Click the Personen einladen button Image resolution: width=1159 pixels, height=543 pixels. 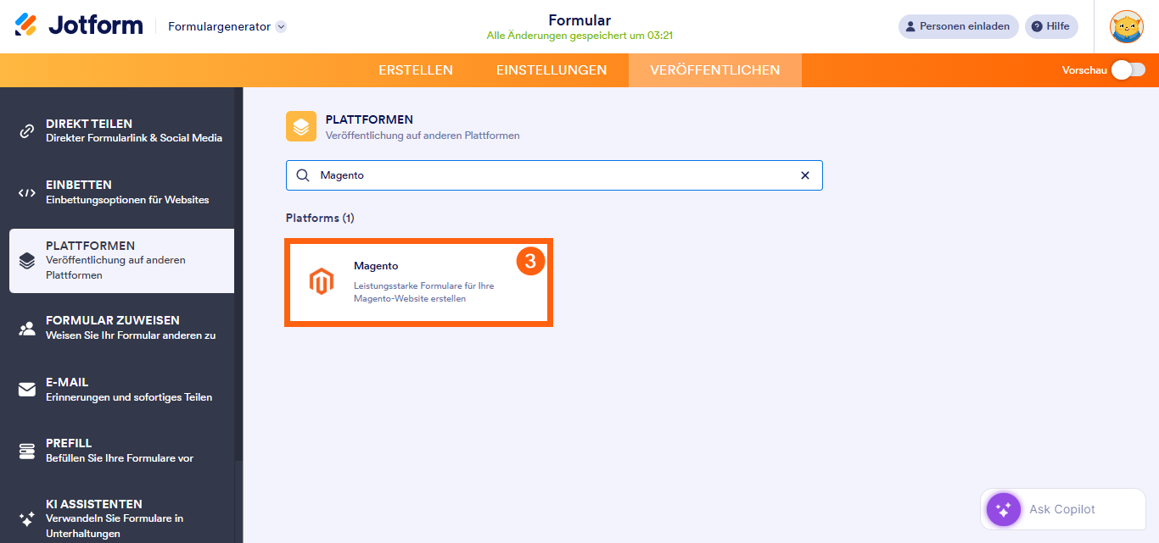(958, 26)
